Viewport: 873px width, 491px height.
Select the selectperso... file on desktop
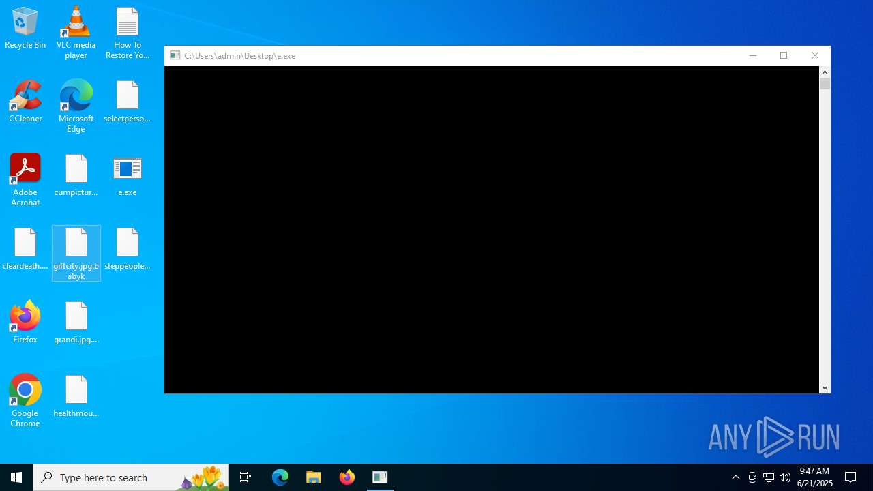click(x=128, y=102)
